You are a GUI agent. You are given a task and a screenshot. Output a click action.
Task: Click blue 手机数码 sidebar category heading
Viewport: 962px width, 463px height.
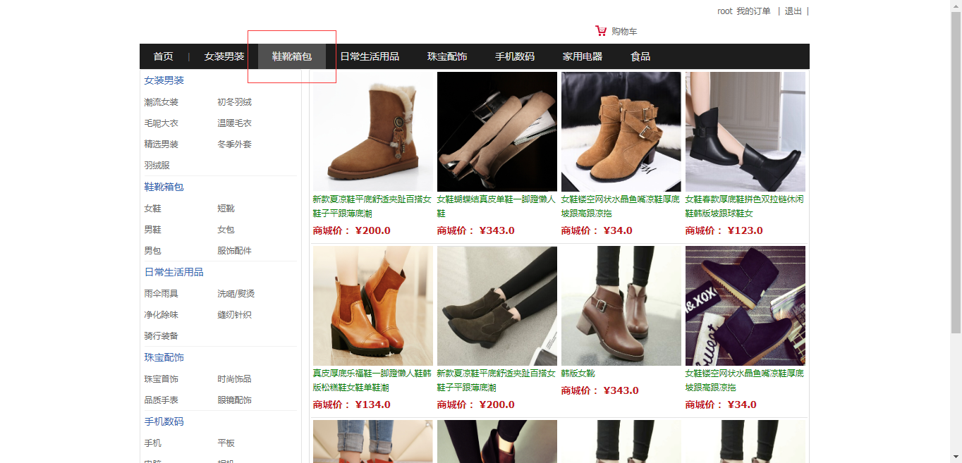coord(164,421)
